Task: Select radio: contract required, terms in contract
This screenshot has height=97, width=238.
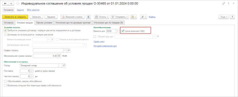Action: tap(5, 30)
